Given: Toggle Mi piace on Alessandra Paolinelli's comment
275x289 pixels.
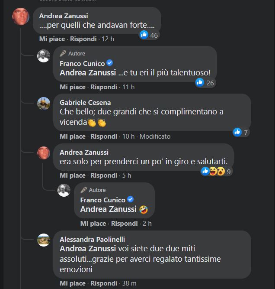Looking at the screenshot, I should point(73,283).
